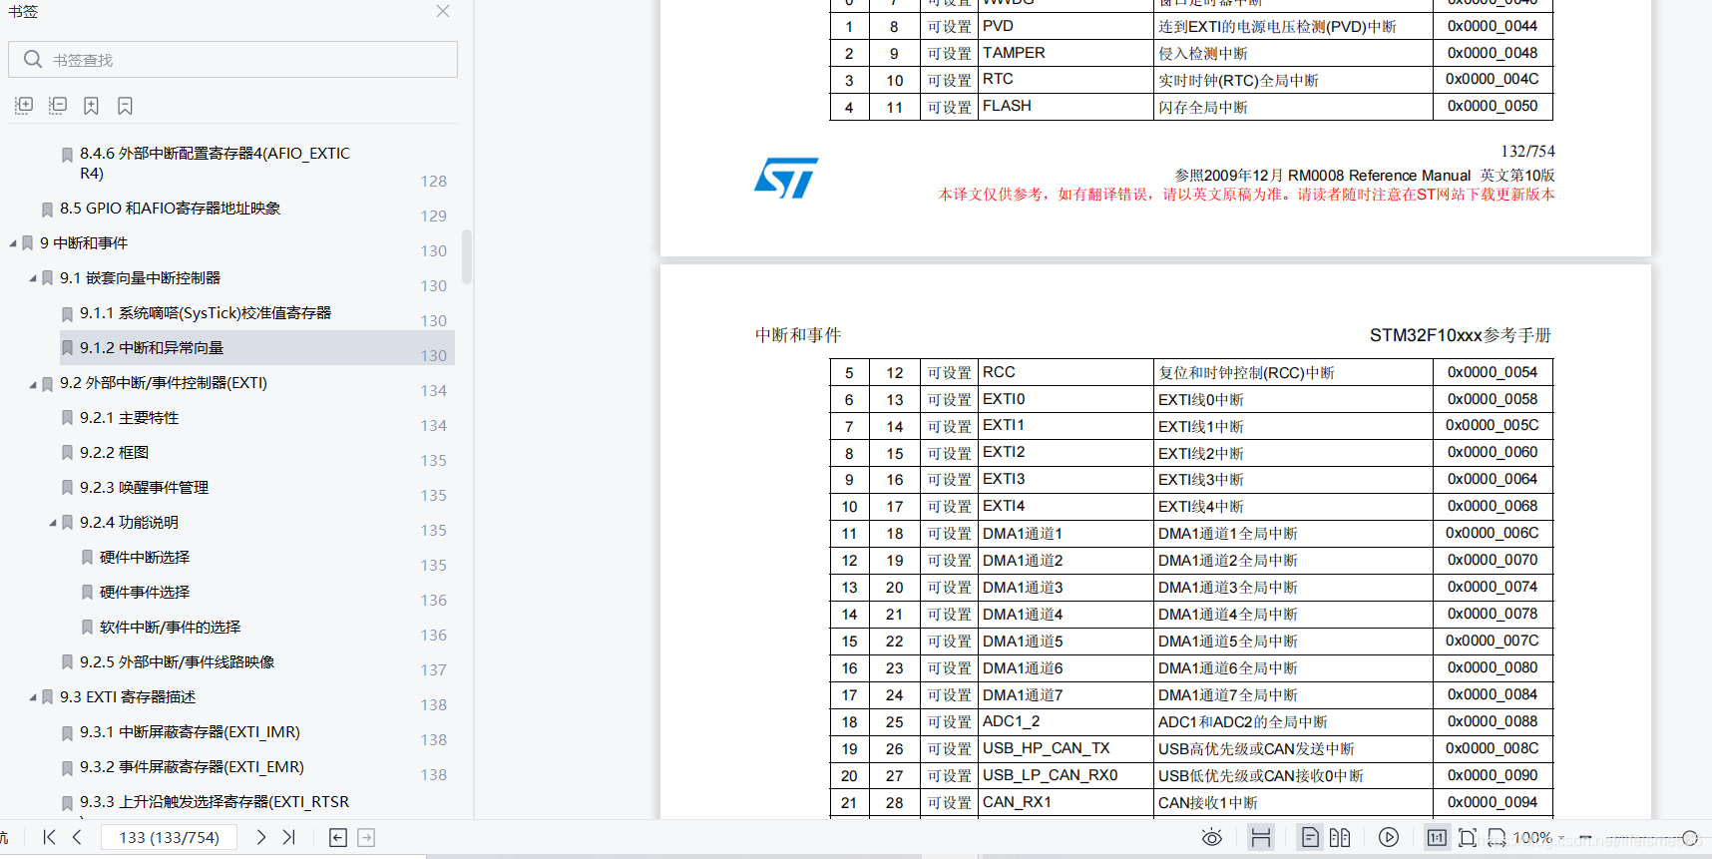The height and width of the screenshot is (859, 1712).
Task: Collapse all bookmarks icon
Action: (58, 106)
